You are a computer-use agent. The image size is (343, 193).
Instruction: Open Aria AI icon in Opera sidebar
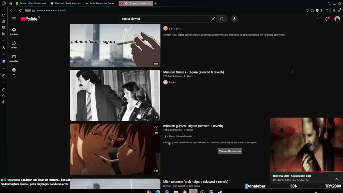click(x=4, y=47)
